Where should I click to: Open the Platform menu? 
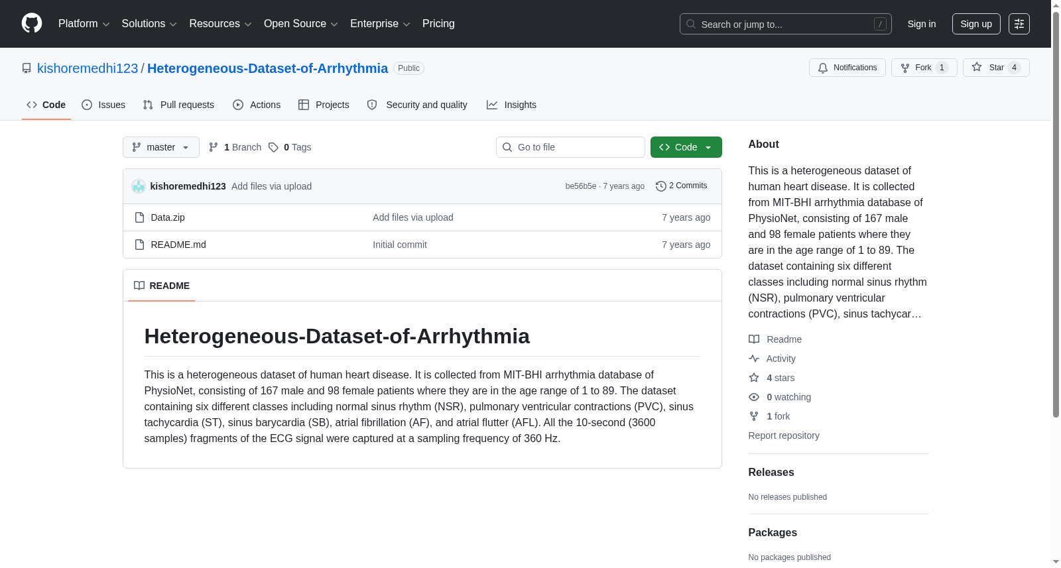click(x=84, y=24)
